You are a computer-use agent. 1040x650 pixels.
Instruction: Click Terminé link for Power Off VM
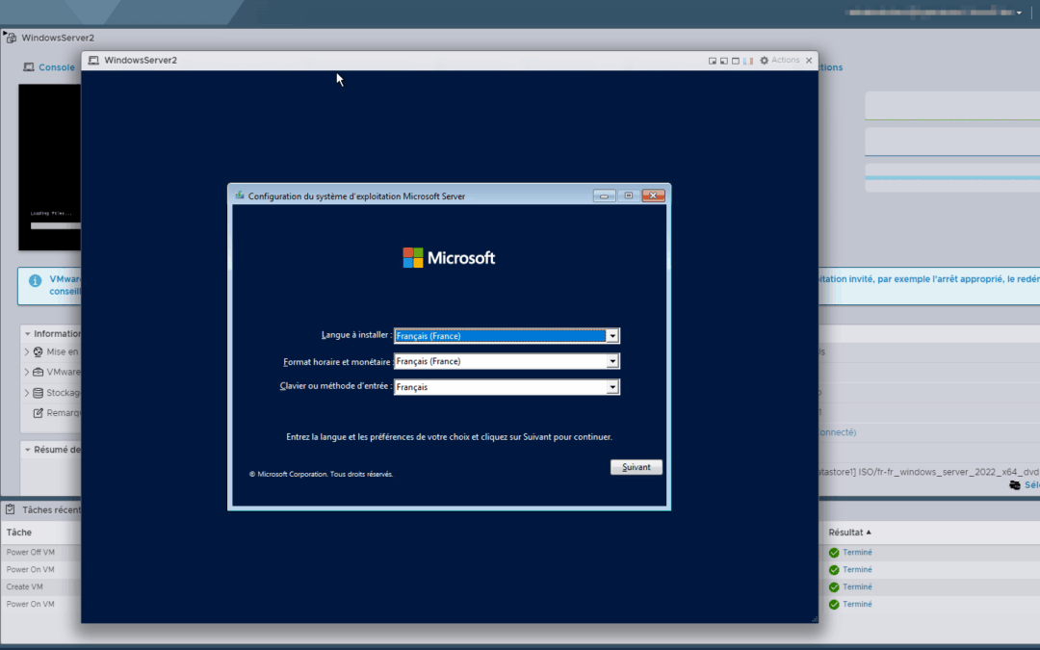857,553
